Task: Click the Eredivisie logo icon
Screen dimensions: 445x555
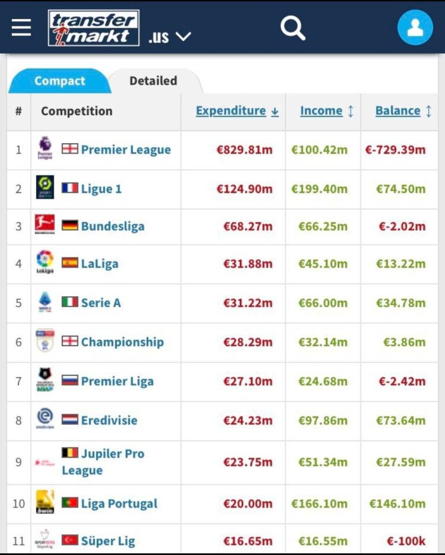Action: [x=45, y=419]
